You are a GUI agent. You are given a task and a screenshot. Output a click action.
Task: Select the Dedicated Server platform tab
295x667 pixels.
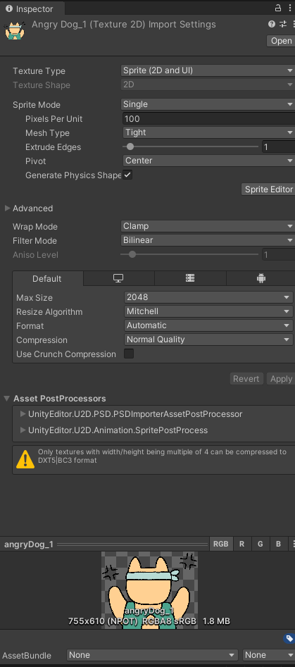(190, 278)
